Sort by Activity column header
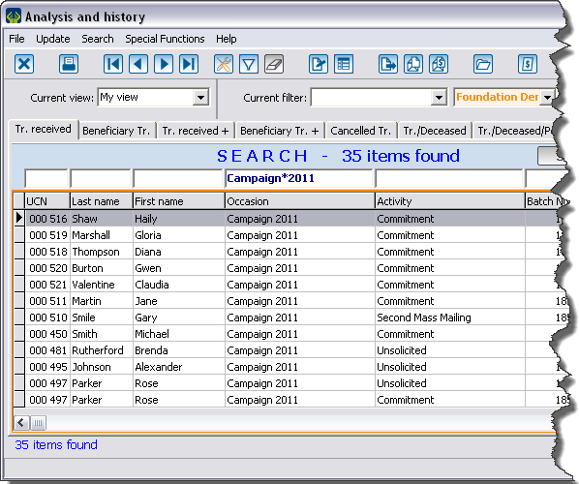The height and width of the screenshot is (484, 579). pos(450,201)
